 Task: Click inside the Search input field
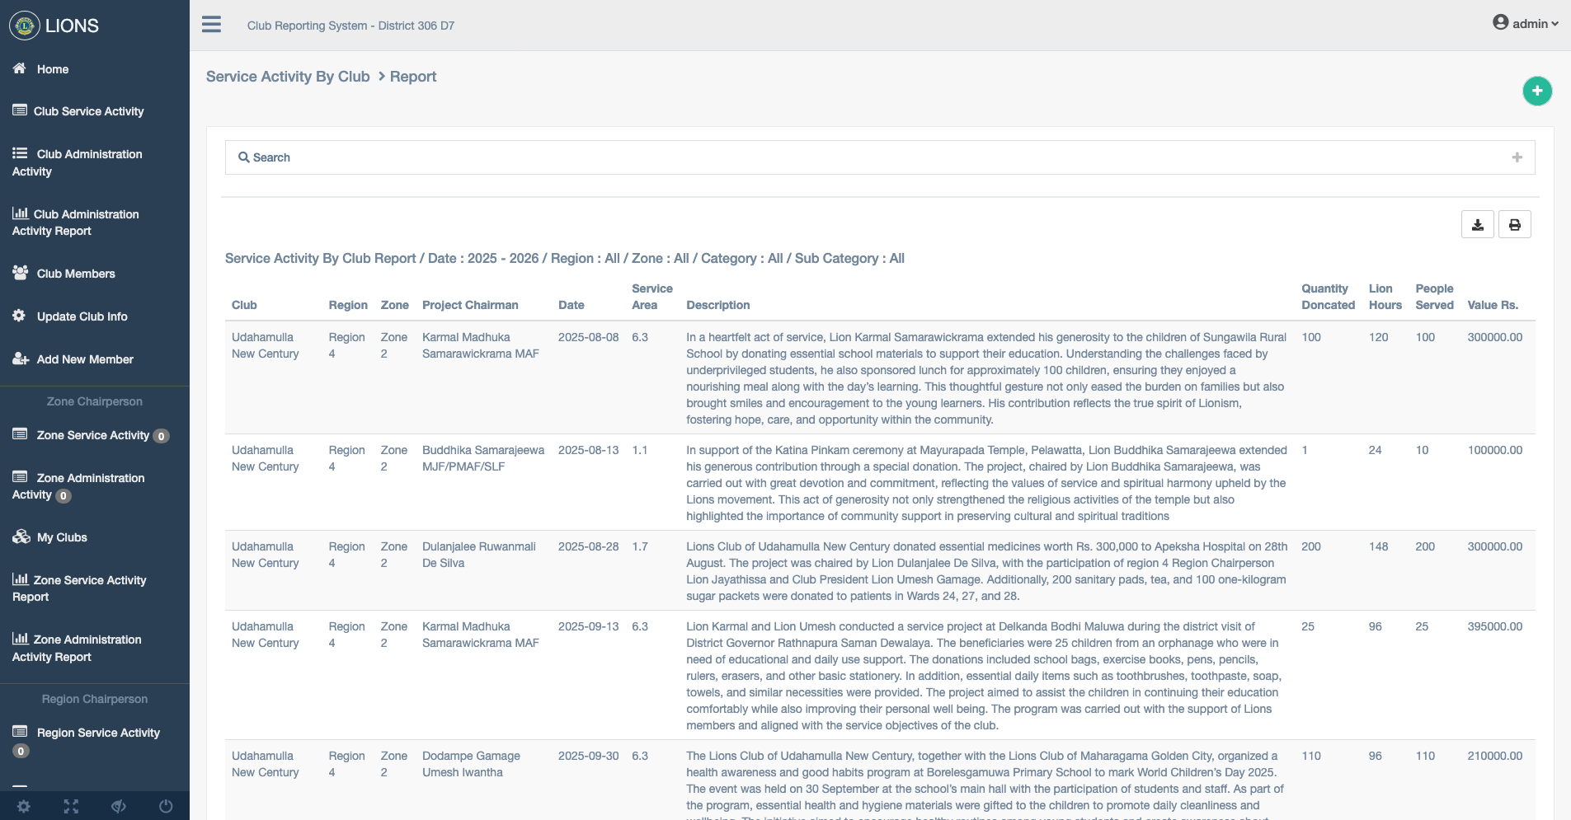(x=577, y=157)
